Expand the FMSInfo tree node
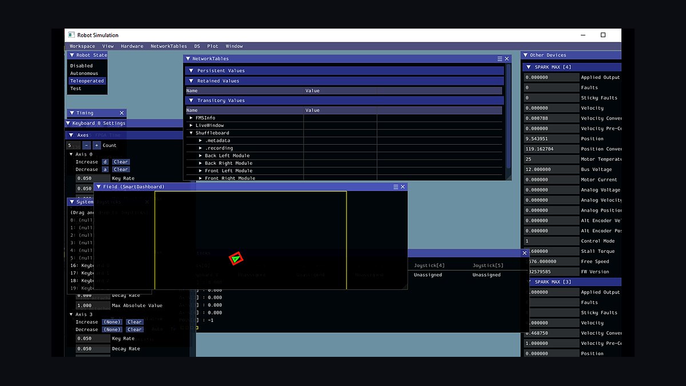Viewport: 686px width, 386px height. click(x=191, y=118)
